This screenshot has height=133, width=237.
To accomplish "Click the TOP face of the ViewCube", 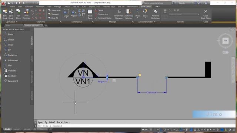I will click(x=226, y=41).
